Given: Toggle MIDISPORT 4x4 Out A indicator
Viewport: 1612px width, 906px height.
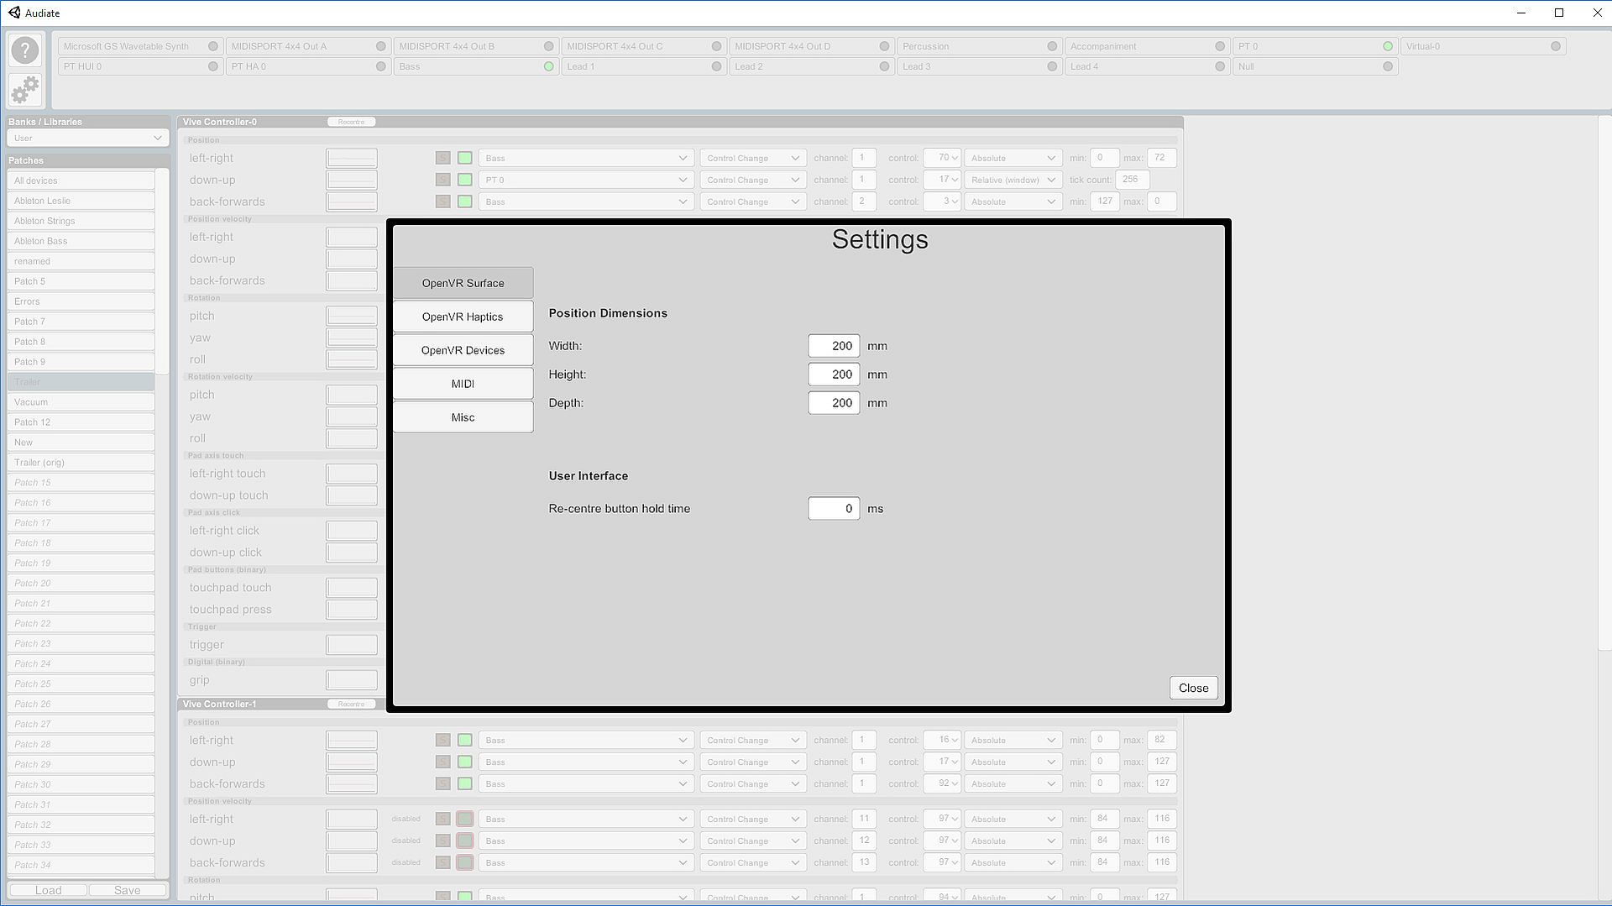Looking at the screenshot, I should click(x=381, y=46).
